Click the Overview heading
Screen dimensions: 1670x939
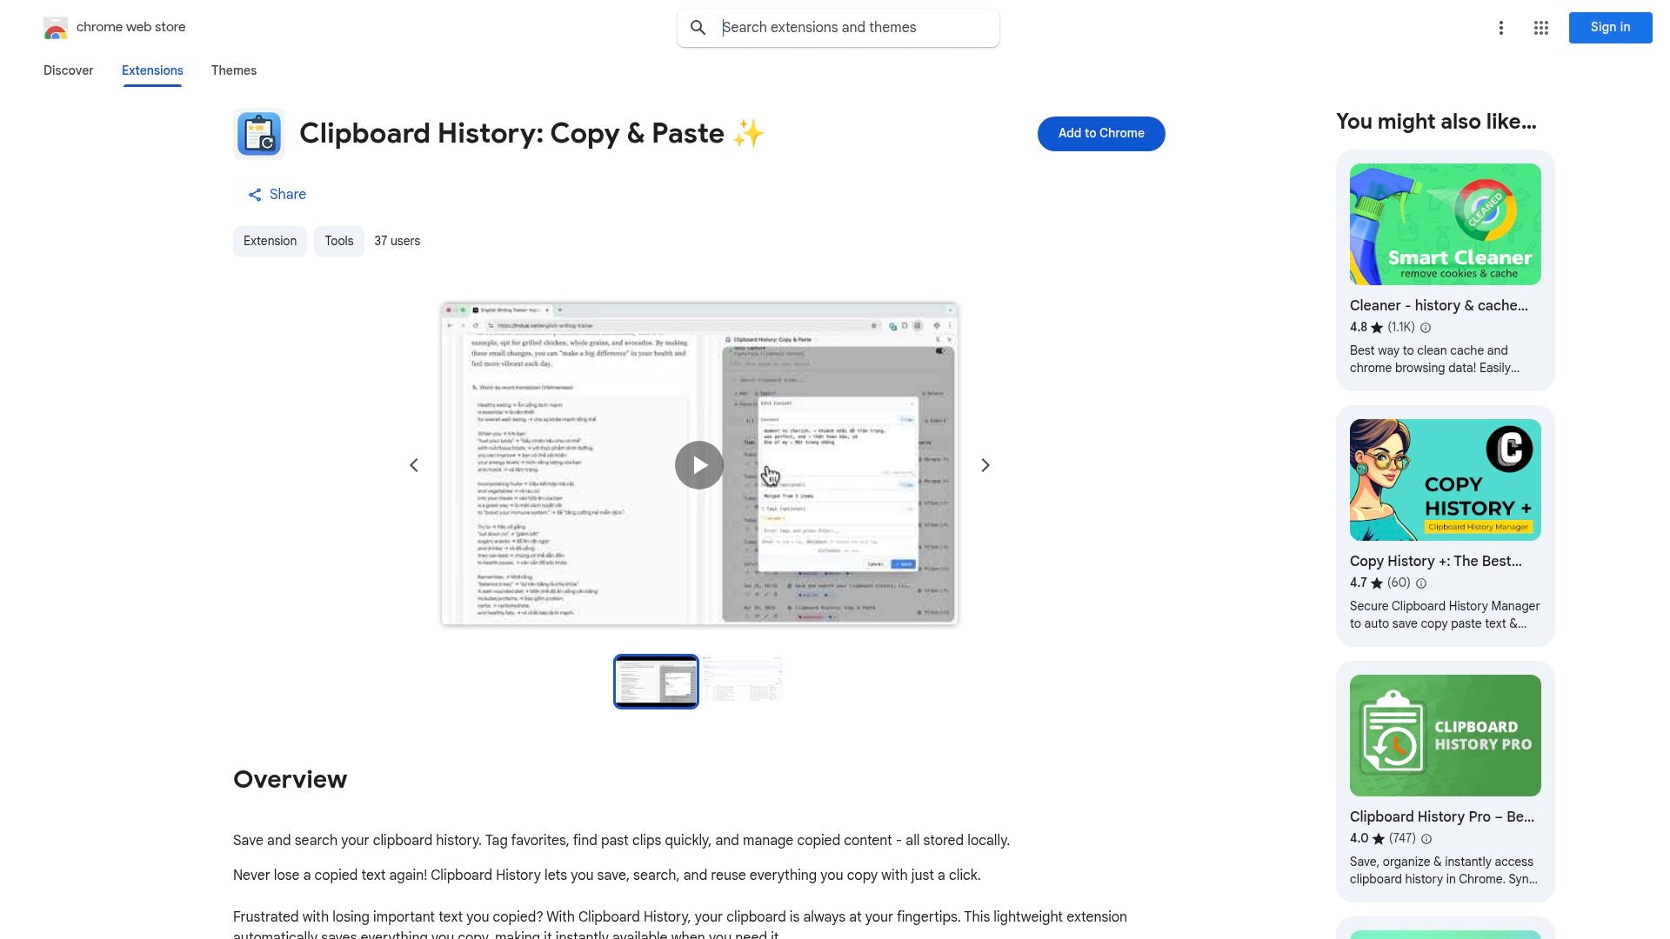point(290,780)
